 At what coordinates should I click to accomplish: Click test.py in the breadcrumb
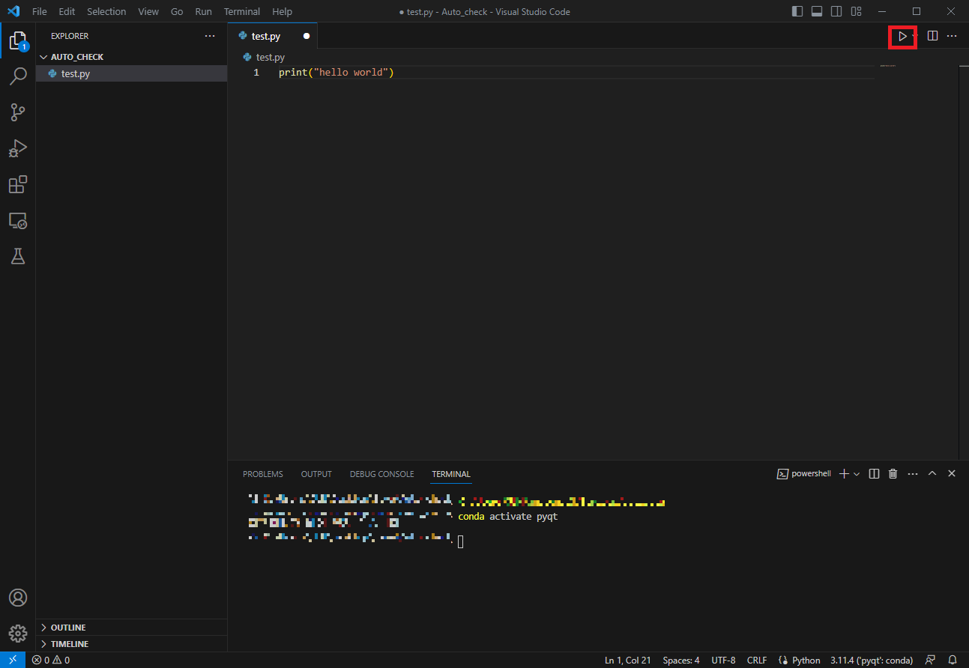(270, 57)
